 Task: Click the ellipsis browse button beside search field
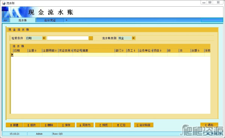tap(91, 38)
